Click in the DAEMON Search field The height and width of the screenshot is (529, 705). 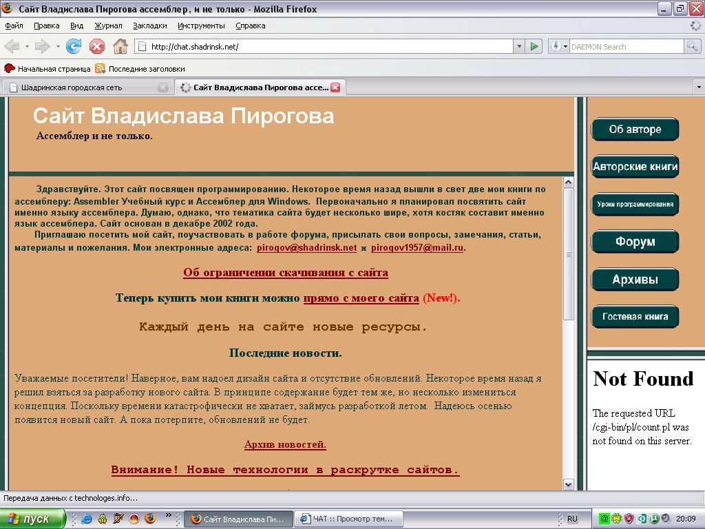coord(627,46)
